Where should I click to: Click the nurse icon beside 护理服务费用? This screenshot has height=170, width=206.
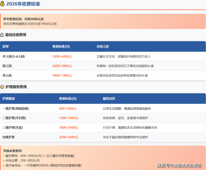(x=2, y=87)
